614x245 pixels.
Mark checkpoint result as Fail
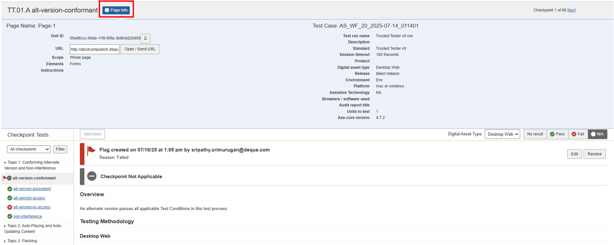[578, 134]
